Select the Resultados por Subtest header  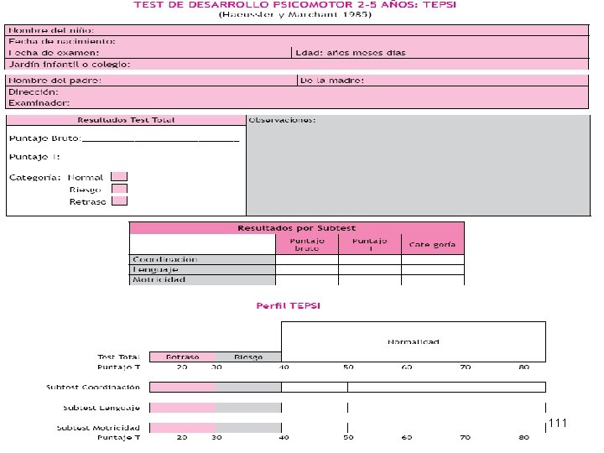(297, 228)
